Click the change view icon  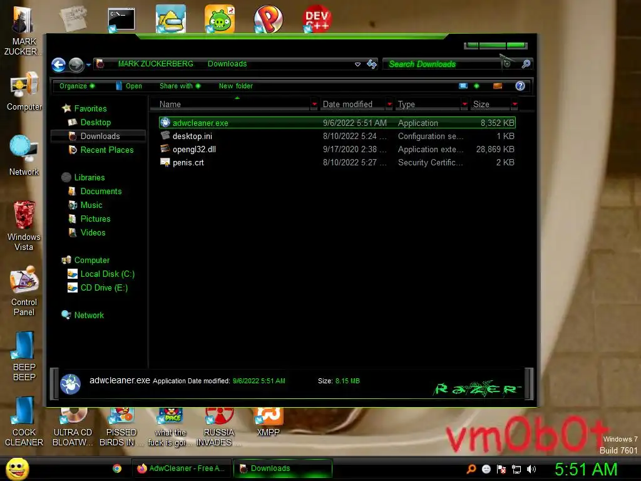463,86
